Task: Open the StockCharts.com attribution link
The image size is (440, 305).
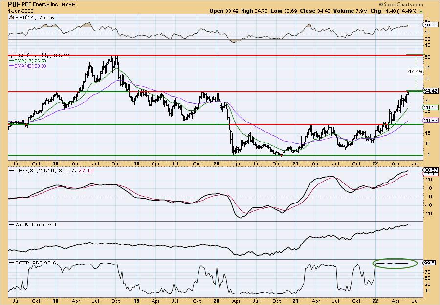Action: click(401, 5)
